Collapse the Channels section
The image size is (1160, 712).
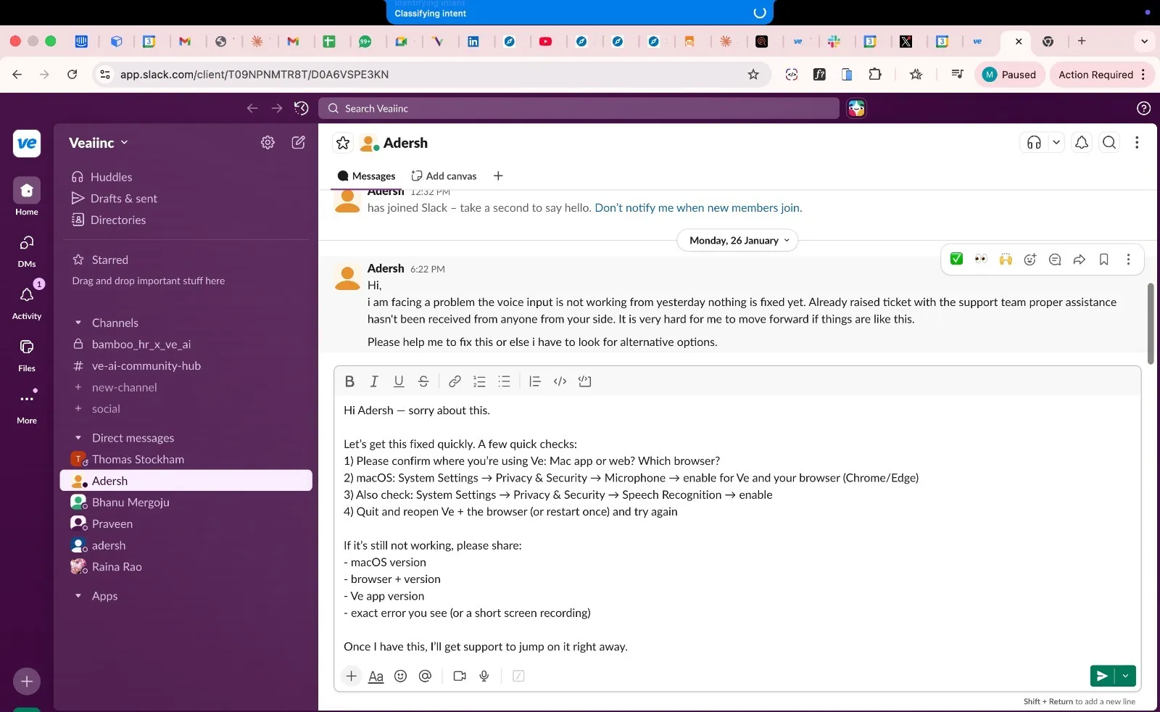click(x=78, y=323)
